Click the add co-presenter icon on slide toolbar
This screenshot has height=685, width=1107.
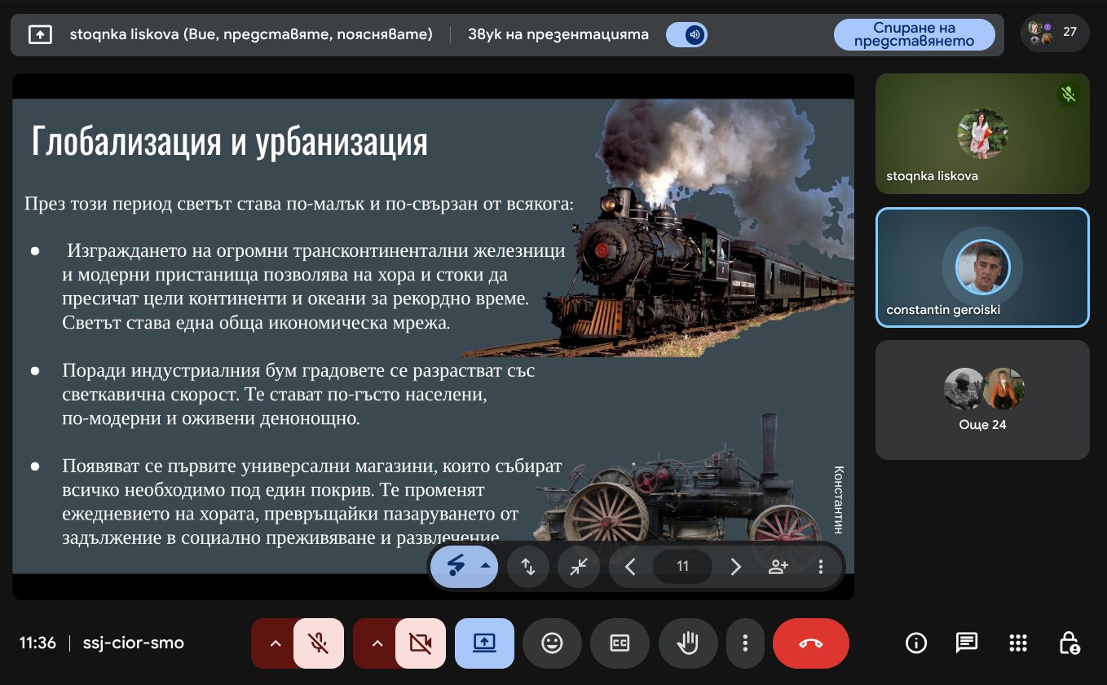(x=778, y=567)
